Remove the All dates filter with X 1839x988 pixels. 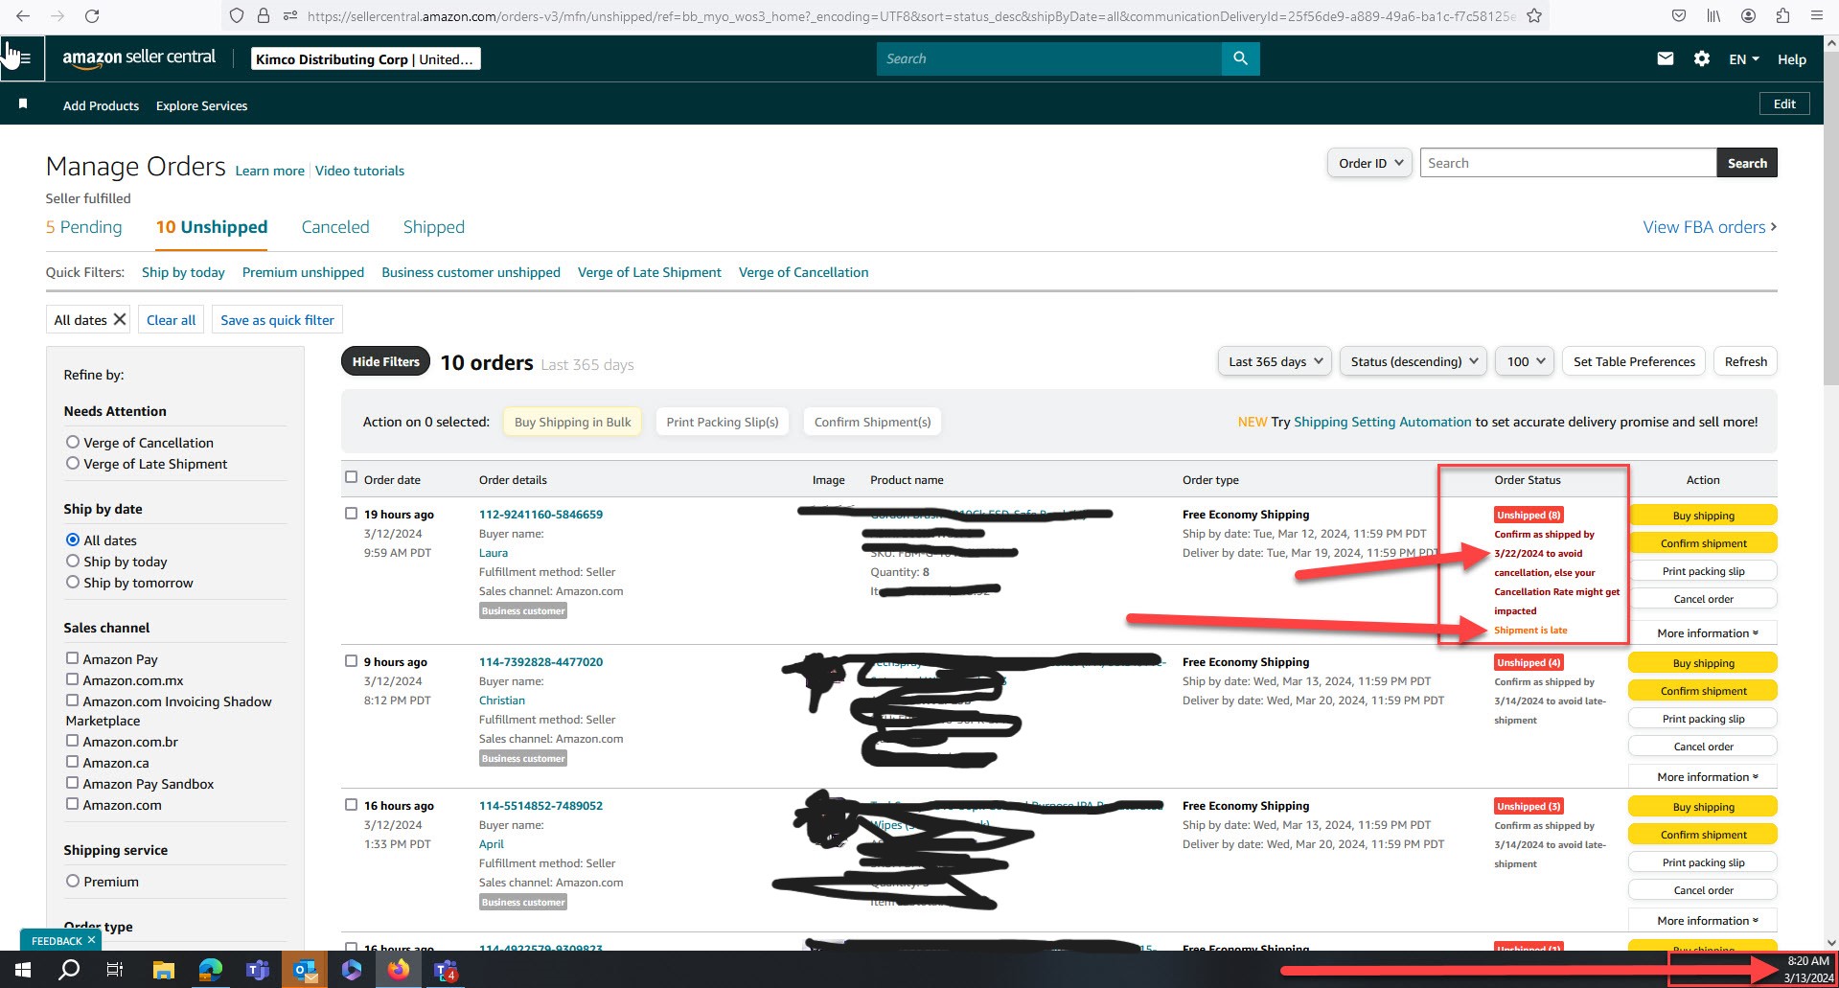[120, 319]
